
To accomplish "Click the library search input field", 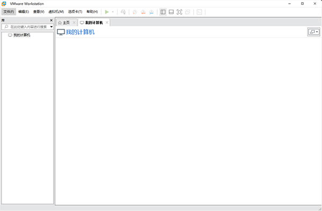I will click(x=26, y=27).
